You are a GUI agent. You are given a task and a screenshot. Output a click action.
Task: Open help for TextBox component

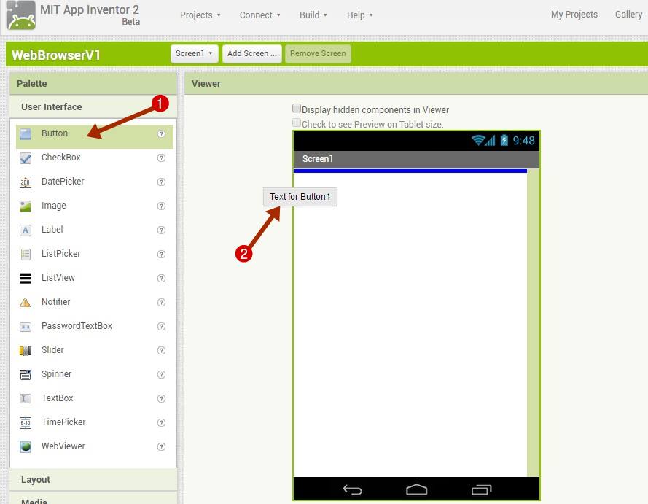pos(161,398)
